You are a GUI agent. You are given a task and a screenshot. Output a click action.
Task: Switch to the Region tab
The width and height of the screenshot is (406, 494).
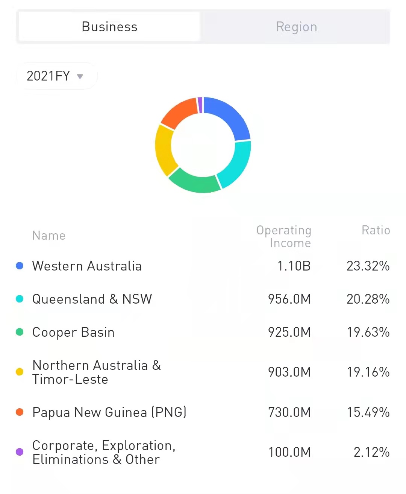296,27
